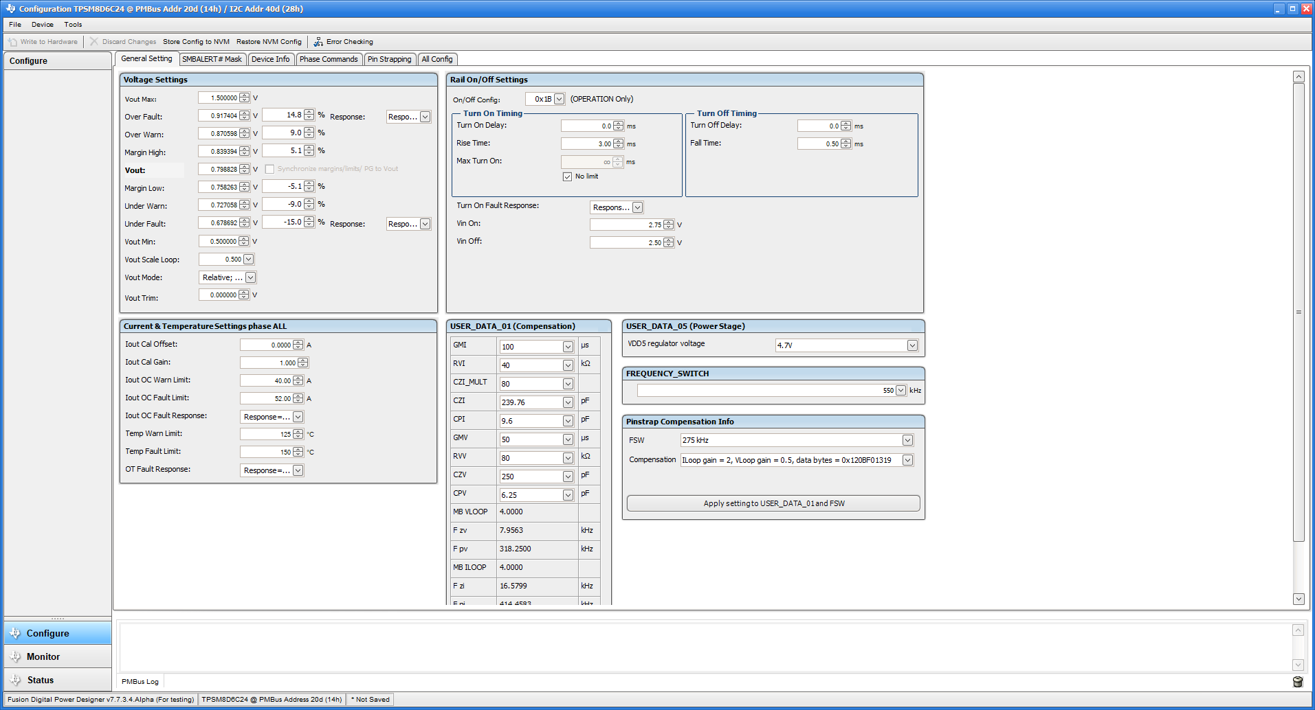Uncheck the No limit checkbox

coord(566,176)
